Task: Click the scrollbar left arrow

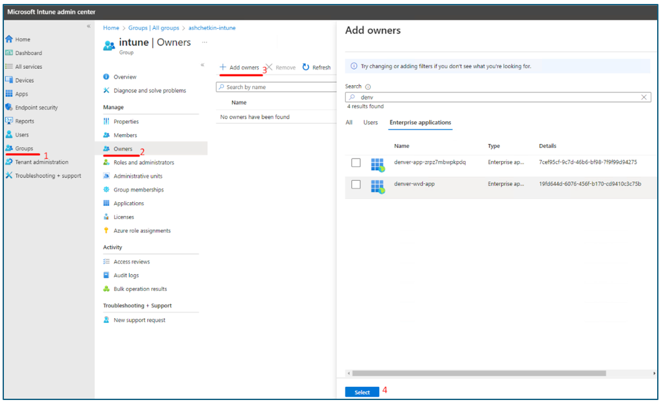Action: coord(349,373)
